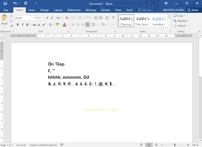Toggle Bold formatting
The image size is (202, 147).
pos(18,25)
